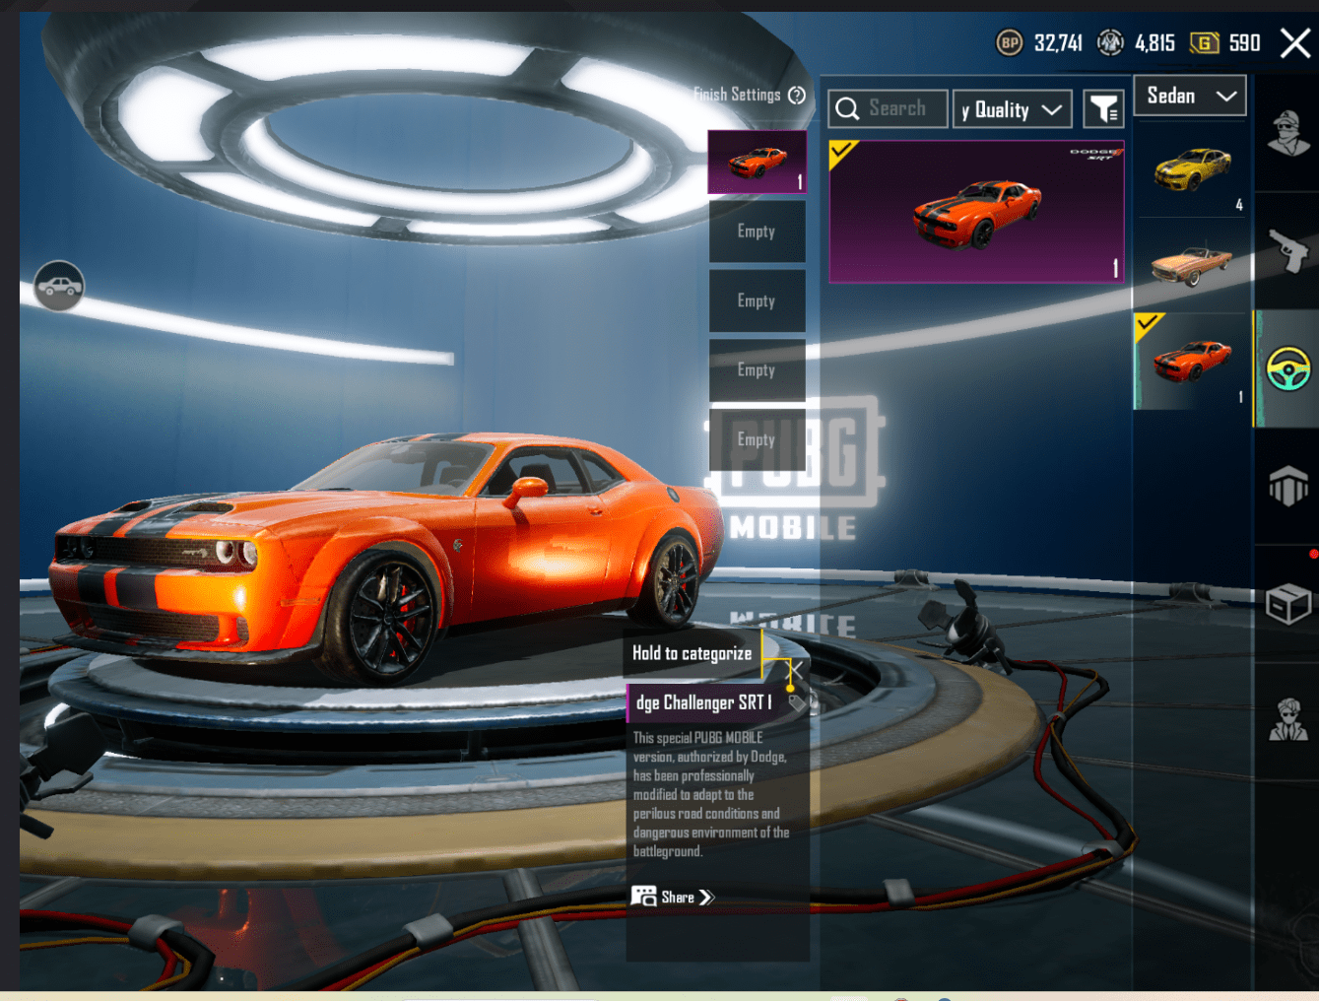Open the outfit category in the sidebar
Screen dimensions: 1319x1001
click(1287, 133)
